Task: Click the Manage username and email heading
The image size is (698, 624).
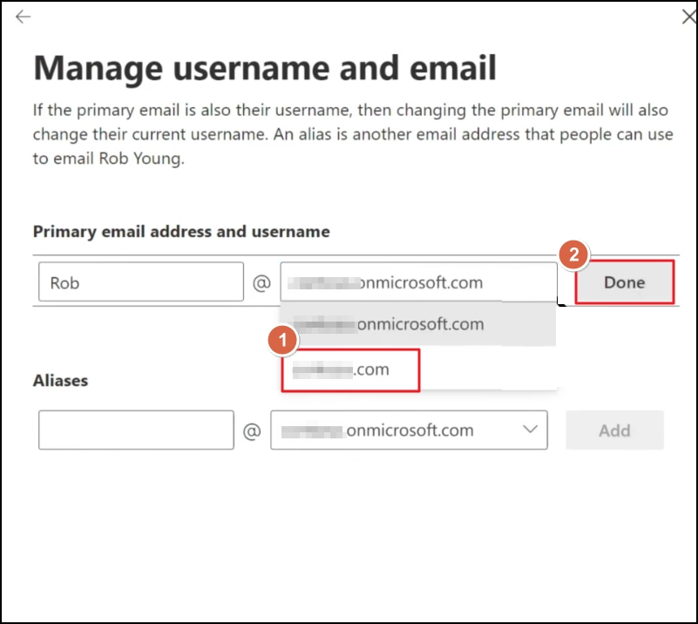Action: click(x=265, y=67)
